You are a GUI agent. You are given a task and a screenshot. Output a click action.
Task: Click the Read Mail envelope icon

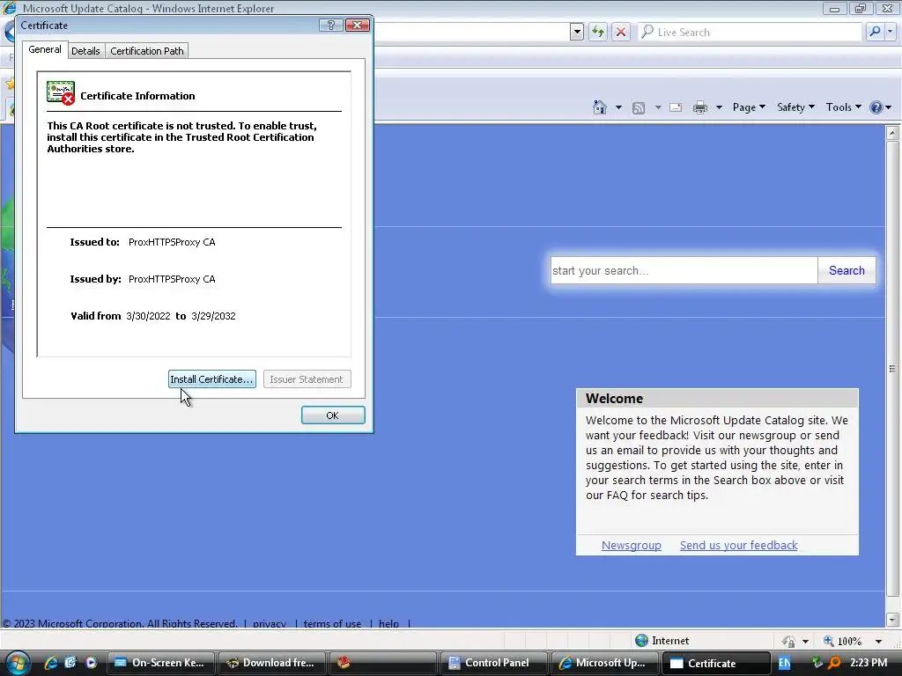(676, 107)
